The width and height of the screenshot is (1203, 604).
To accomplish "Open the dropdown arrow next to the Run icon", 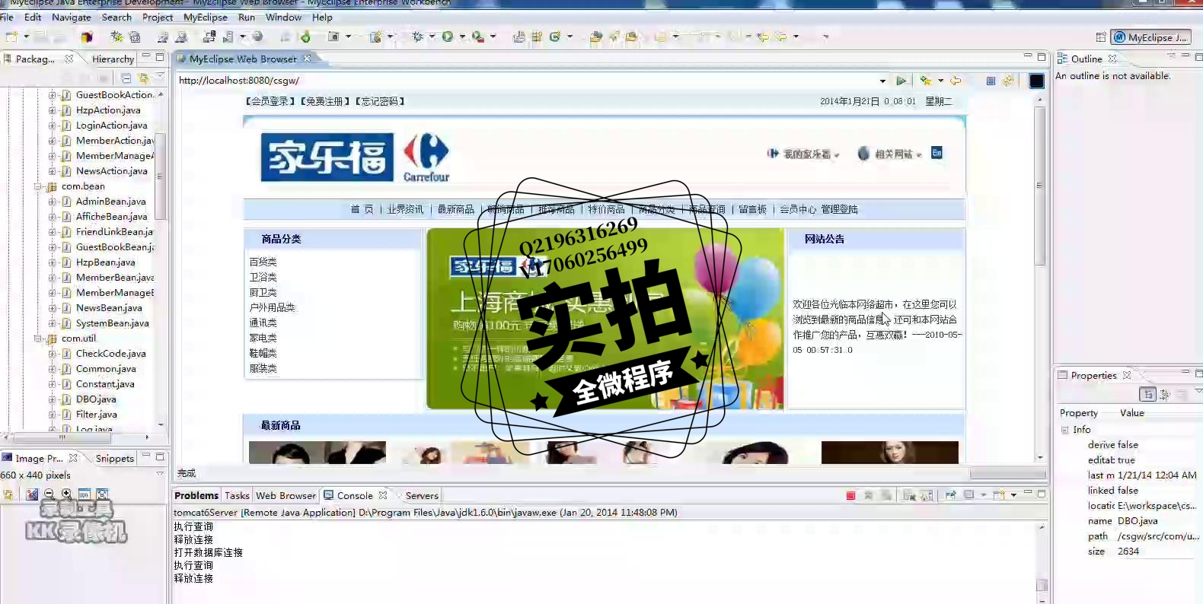I will tap(462, 37).
